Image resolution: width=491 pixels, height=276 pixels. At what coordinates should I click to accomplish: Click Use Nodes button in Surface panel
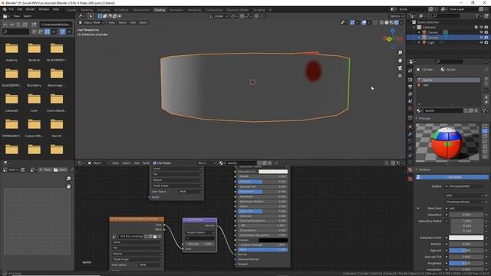pos(452,177)
